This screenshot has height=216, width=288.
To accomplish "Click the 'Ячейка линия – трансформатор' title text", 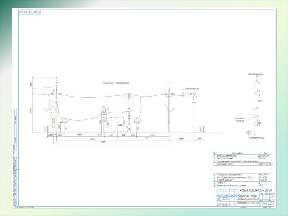I will [116, 83].
